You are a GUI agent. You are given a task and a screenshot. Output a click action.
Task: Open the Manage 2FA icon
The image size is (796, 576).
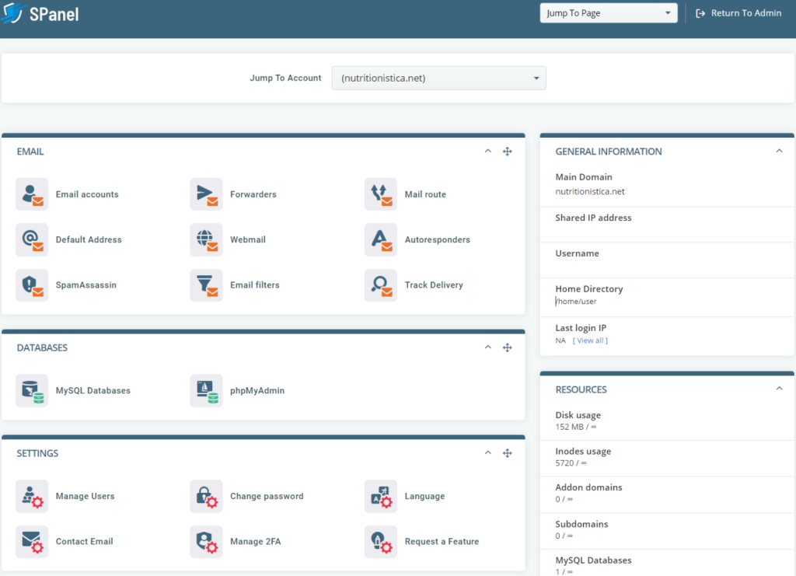206,541
